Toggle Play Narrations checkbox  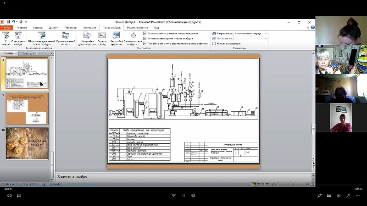click(145, 33)
